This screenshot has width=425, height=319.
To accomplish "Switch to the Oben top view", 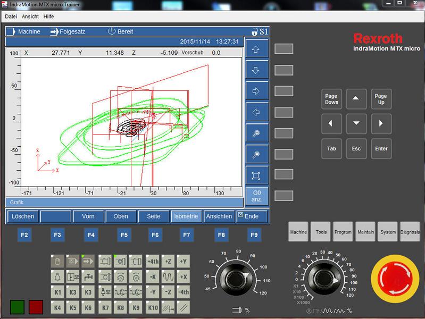I will tap(121, 216).
